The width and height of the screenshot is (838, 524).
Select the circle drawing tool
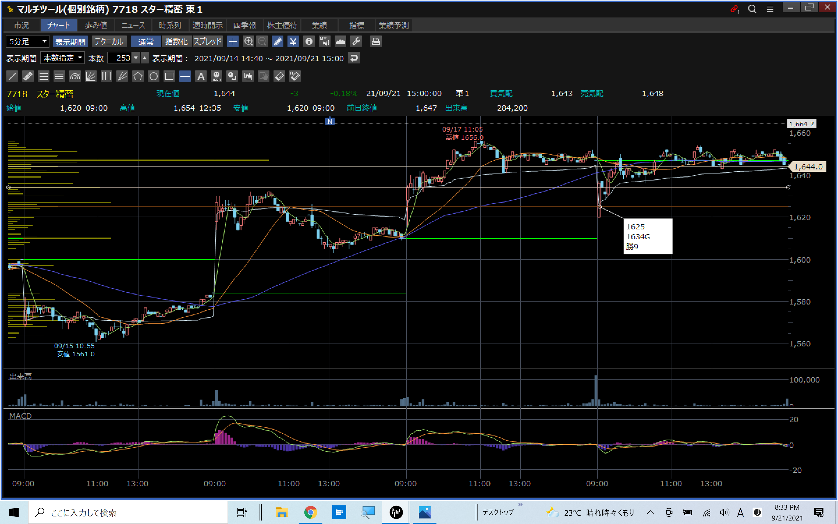[x=153, y=76]
